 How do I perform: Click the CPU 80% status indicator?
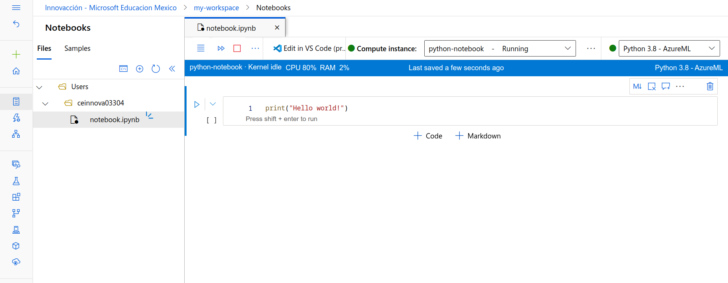pyautogui.click(x=301, y=68)
